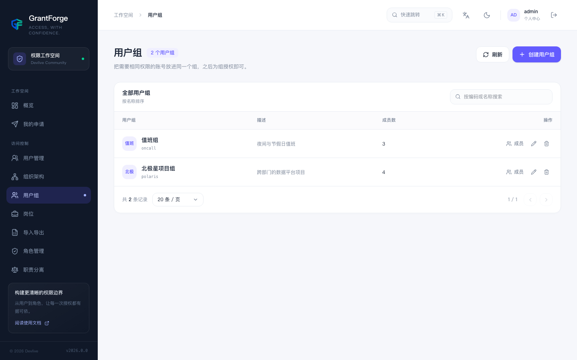Open 用户管理 in the sidebar
577x360 pixels.
[x=48, y=158]
